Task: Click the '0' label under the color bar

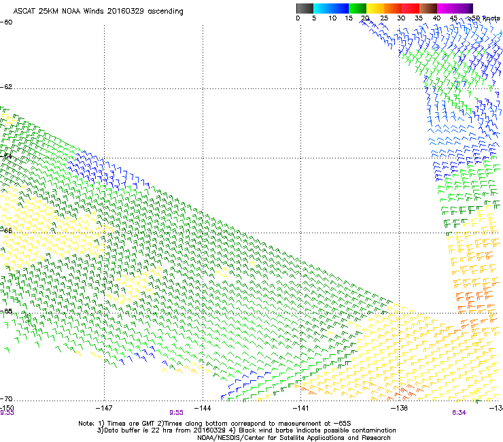Action: 298,18
